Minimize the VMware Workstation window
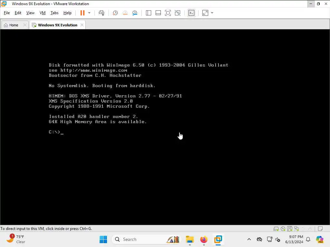The image size is (330, 247). 311,4
